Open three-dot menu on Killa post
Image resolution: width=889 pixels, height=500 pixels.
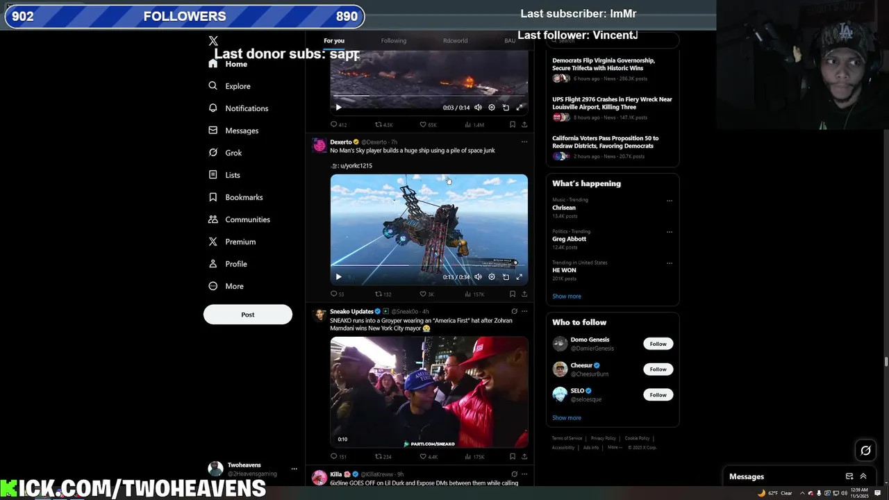[524, 474]
